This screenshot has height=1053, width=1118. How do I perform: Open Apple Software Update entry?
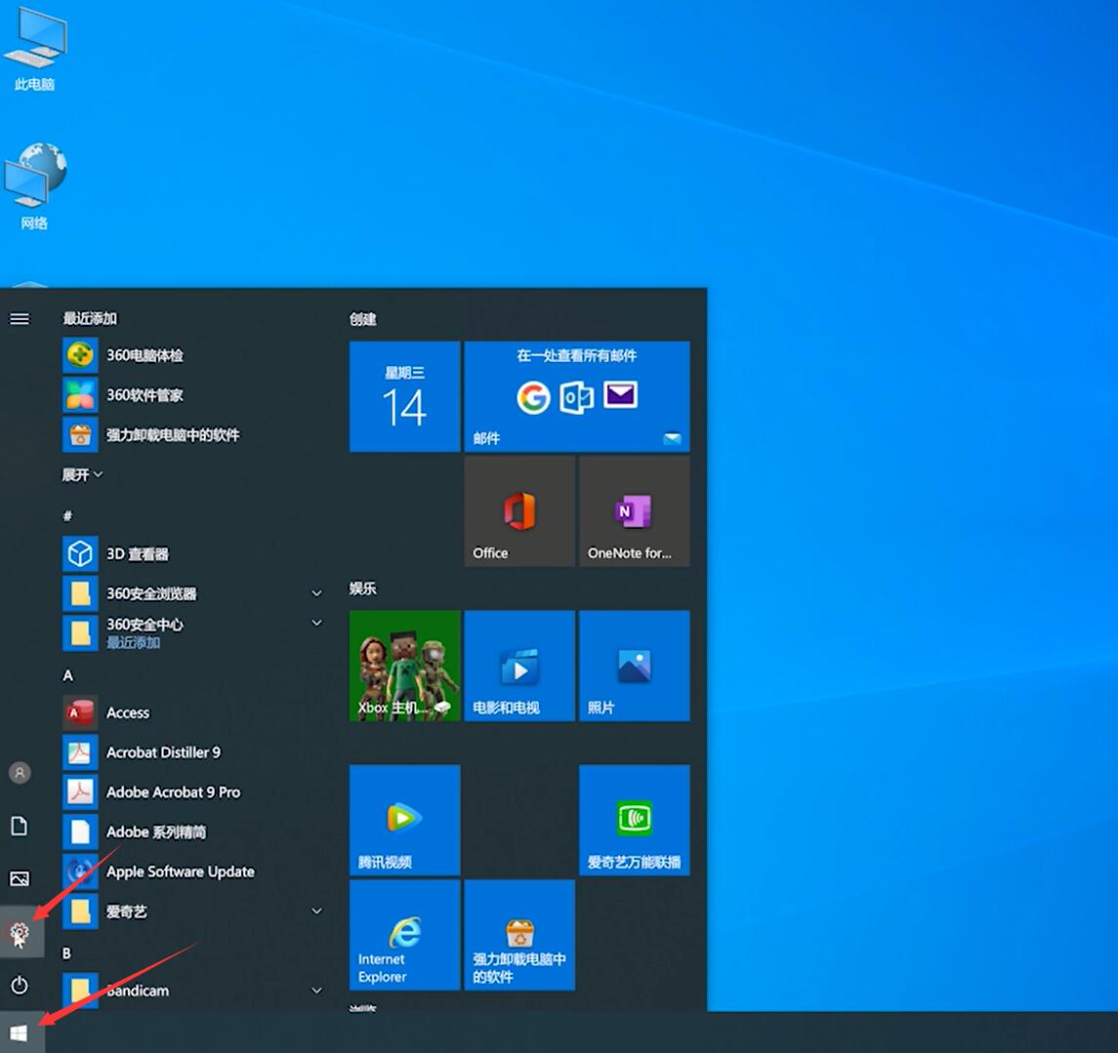[x=180, y=871]
